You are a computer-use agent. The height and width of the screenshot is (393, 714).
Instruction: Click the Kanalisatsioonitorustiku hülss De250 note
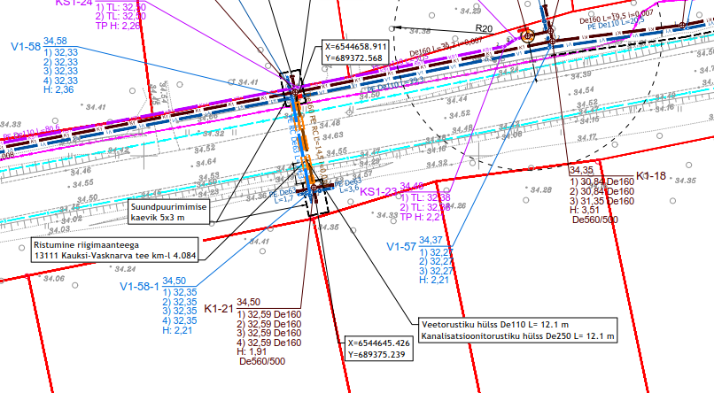517,336
